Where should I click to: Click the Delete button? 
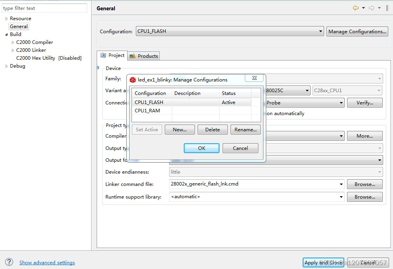click(x=212, y=130)
